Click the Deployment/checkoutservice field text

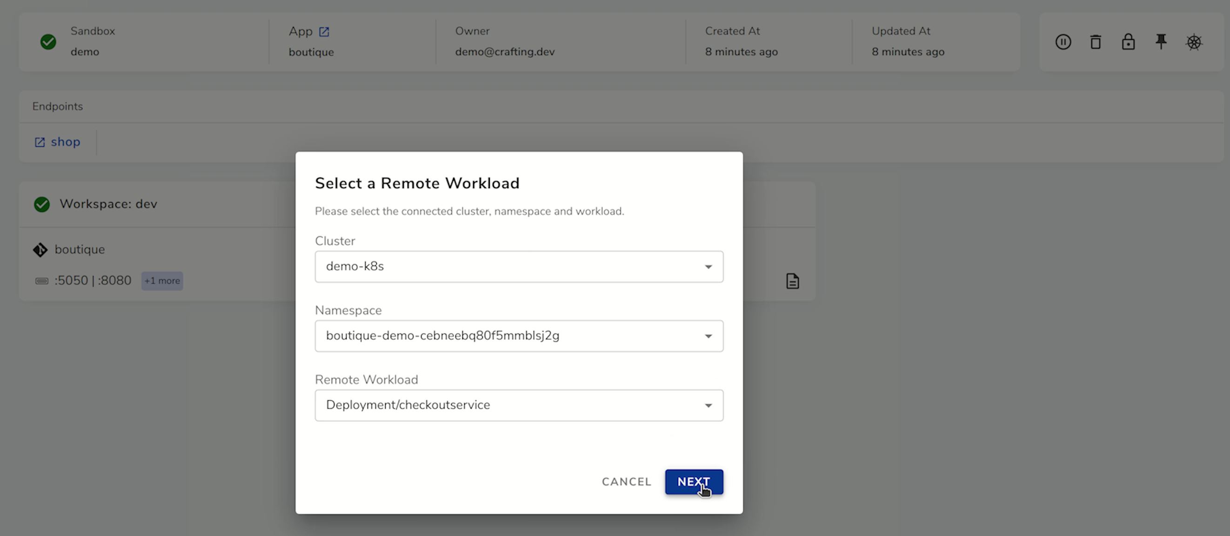click(x=408, y=405)
